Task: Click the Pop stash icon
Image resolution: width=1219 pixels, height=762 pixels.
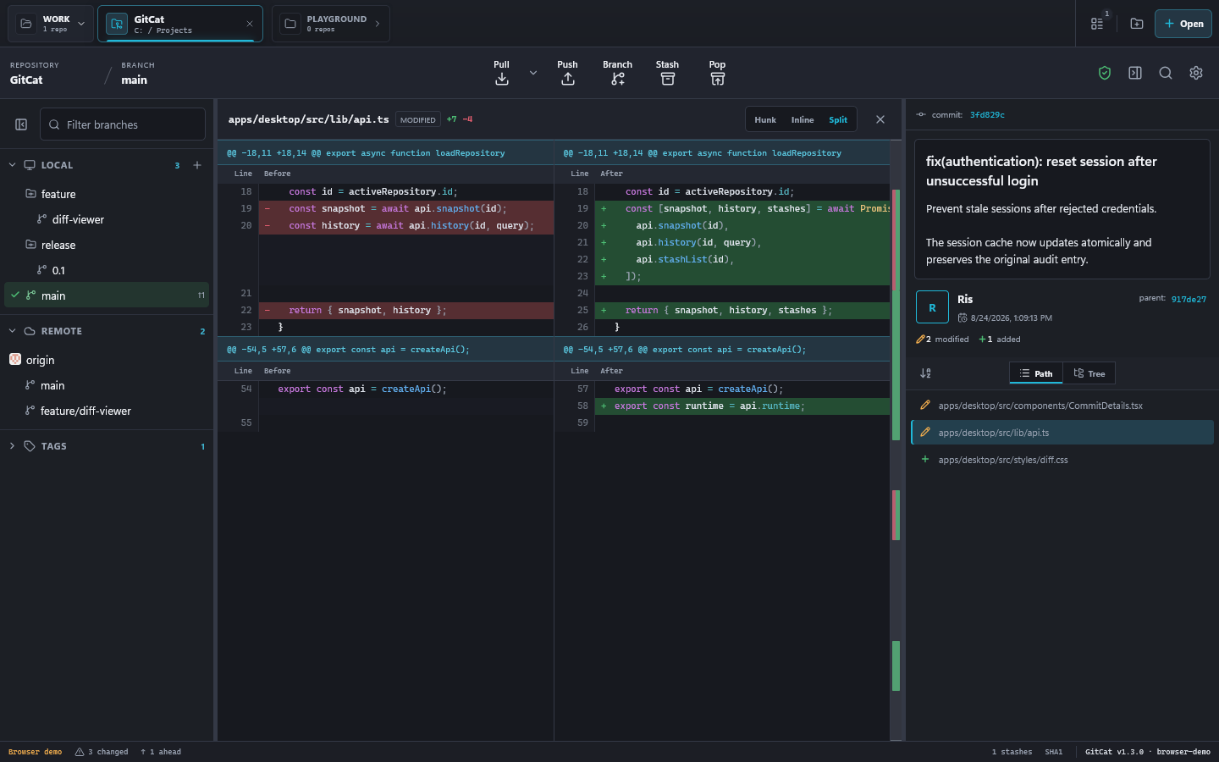Action: coord(718,79)
